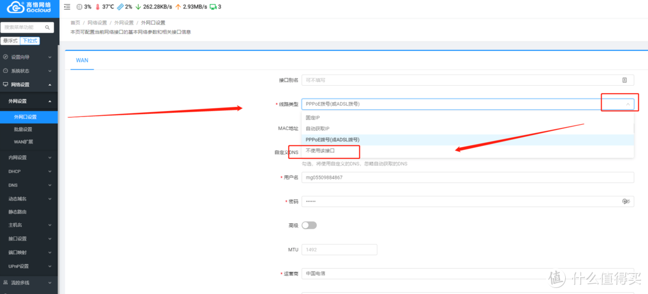This screenshot has height=294, width=648.
Task: Show password with the eye icon
Action: 625,202
